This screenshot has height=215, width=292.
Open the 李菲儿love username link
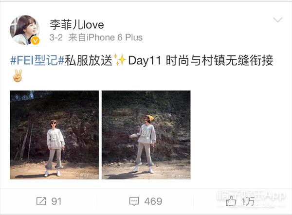point(77,25)
